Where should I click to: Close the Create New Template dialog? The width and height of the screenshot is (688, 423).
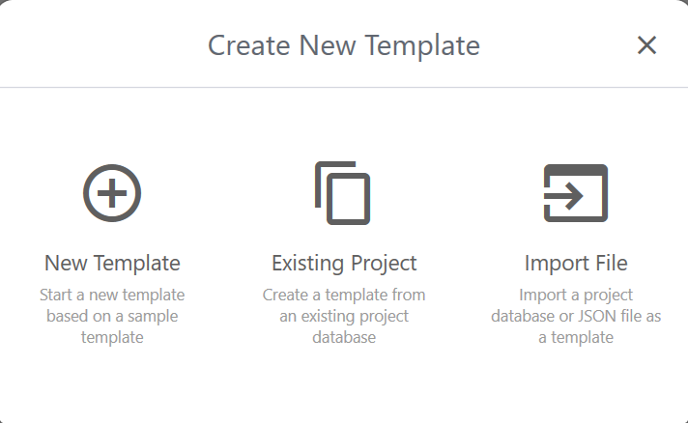point(646,44)
